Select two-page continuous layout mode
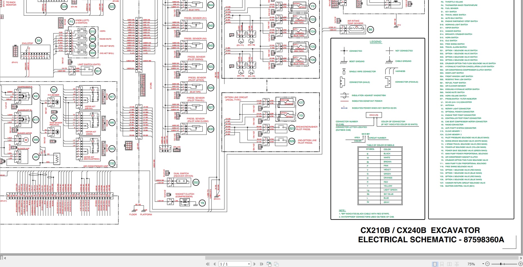 457,264
